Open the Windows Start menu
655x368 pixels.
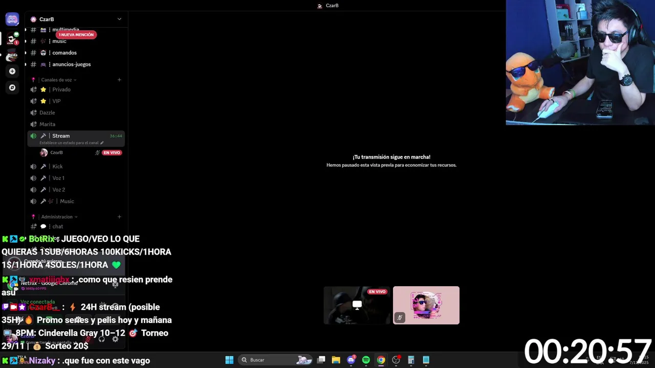229,360
